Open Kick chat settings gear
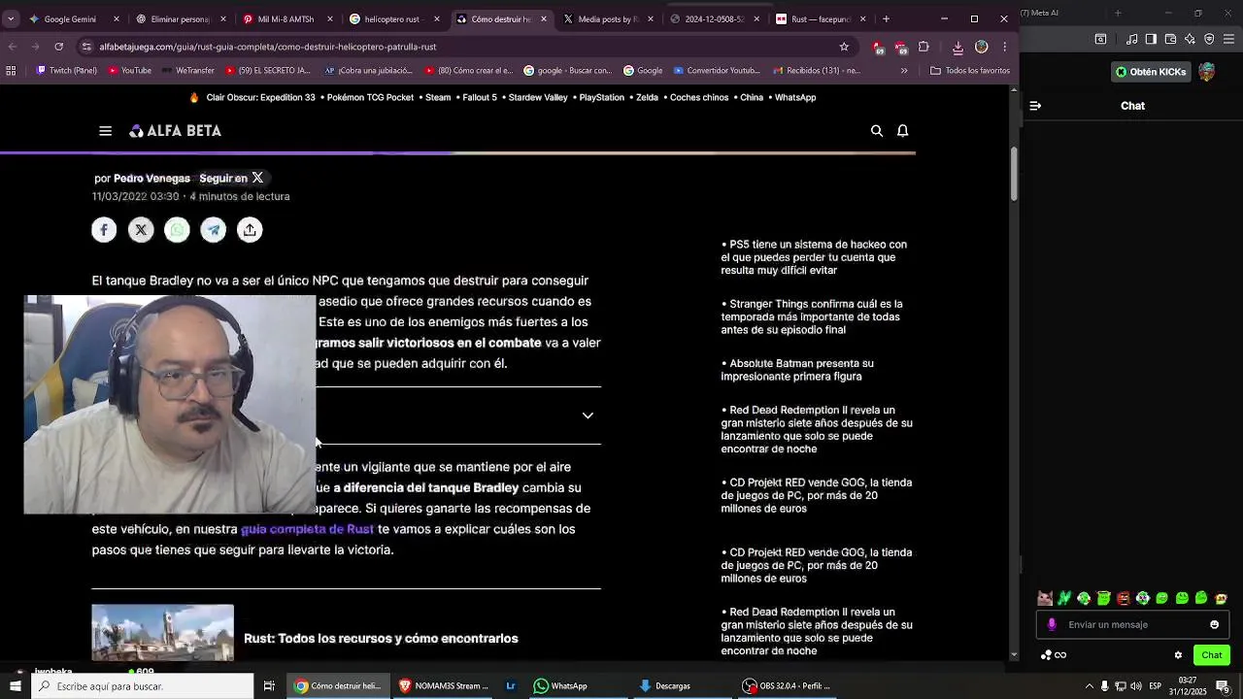 (x=1178, y=655)
